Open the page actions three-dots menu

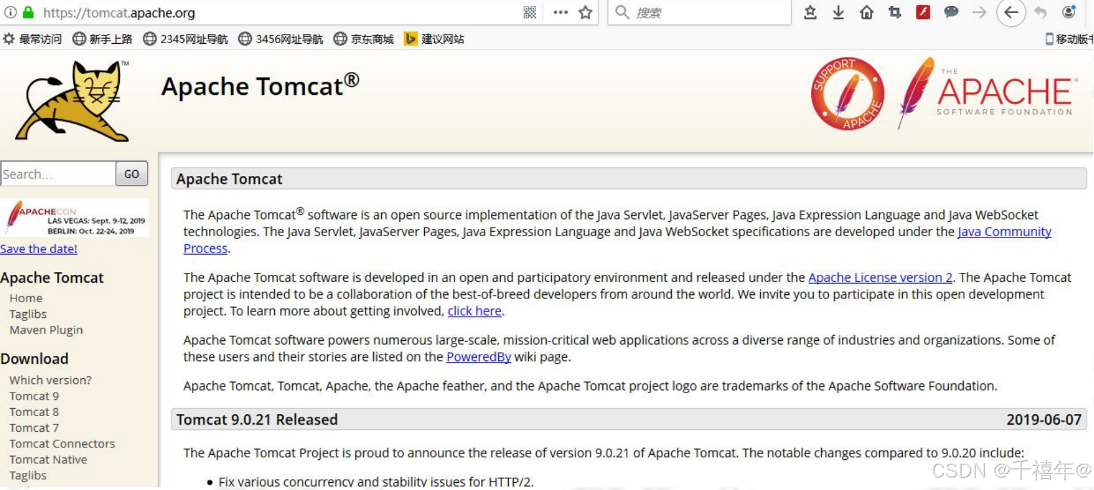click(560, 12)
